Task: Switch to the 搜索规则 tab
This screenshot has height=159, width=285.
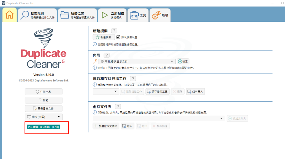Action: pyautogui.click(x=37, y=15)
